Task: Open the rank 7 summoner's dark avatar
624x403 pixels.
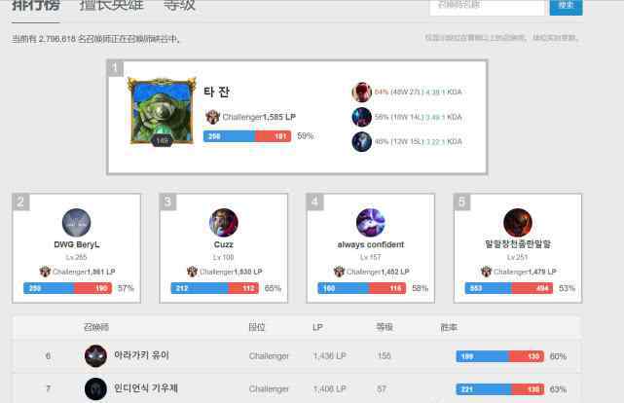Action: tap(96, 388)
